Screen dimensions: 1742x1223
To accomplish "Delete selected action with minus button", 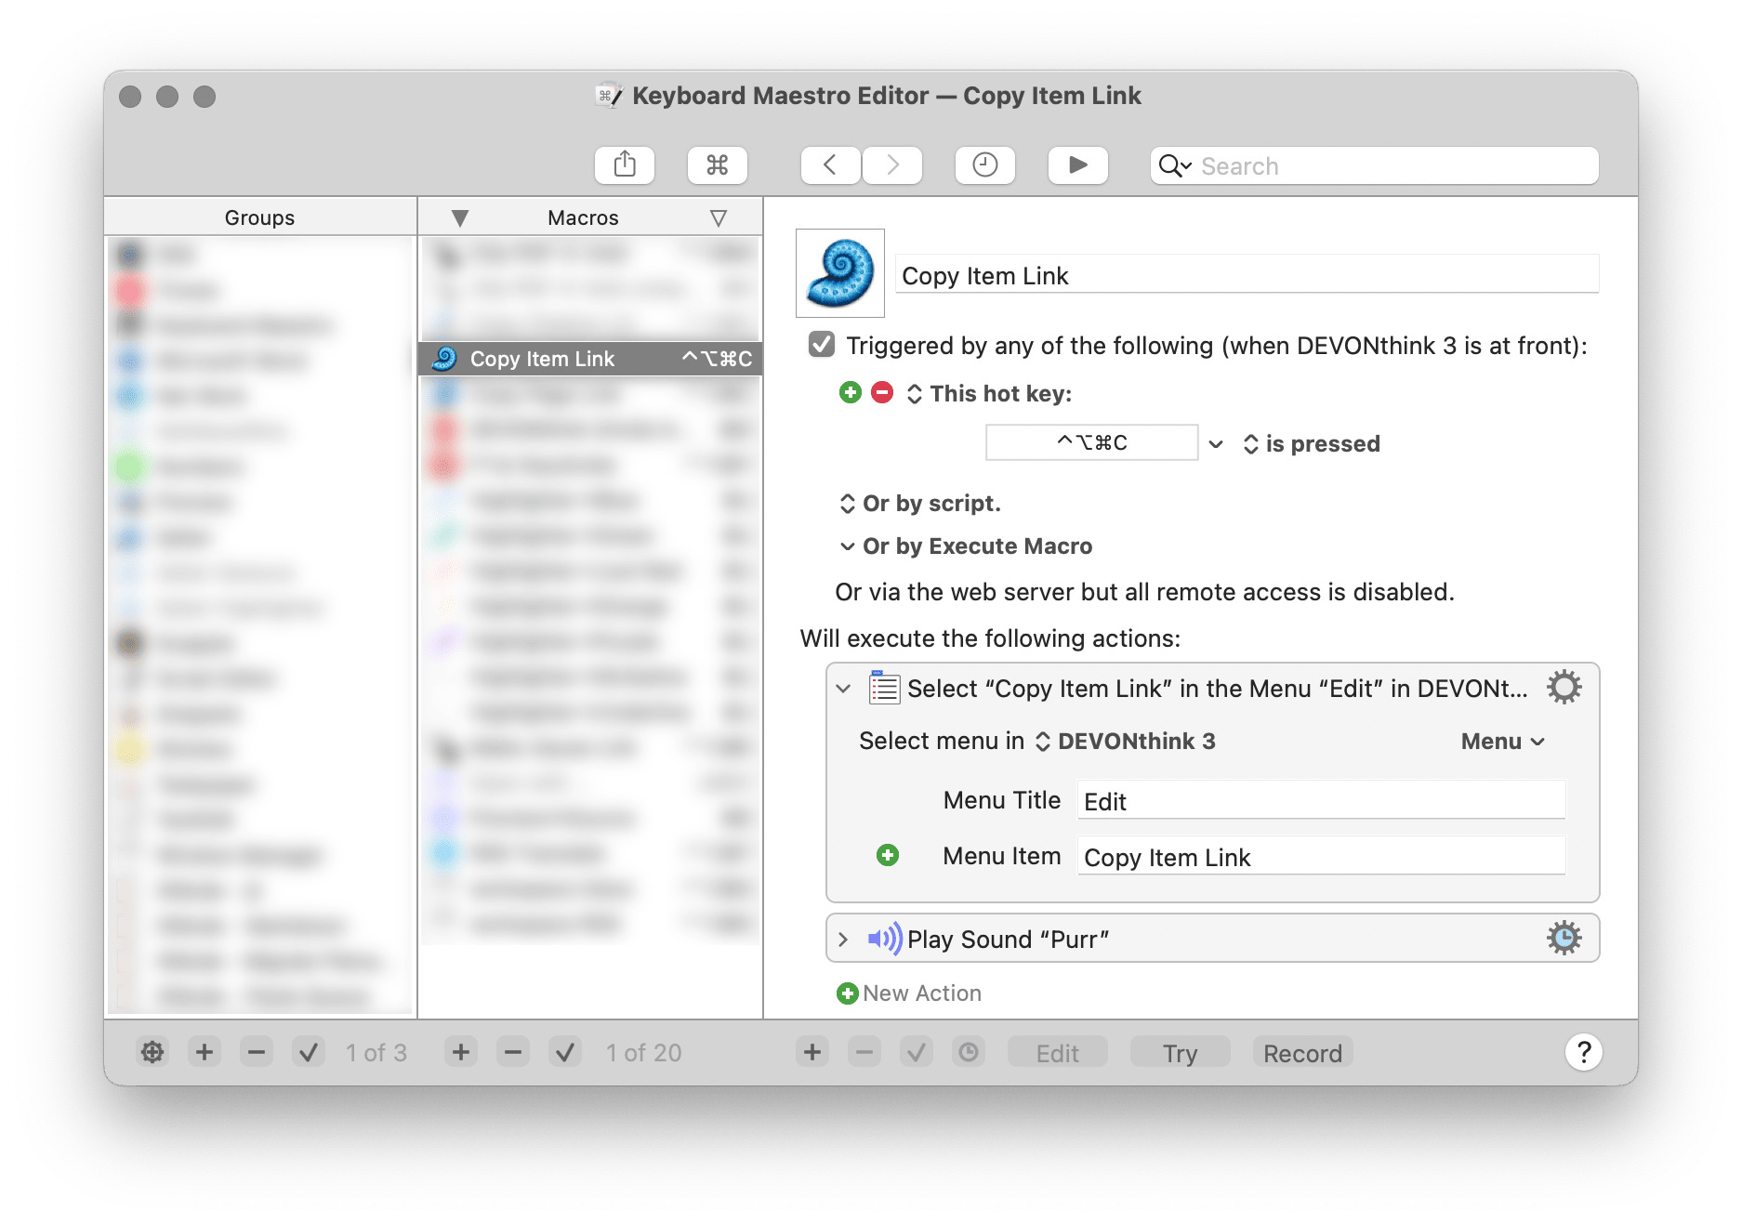I will (864, 1052).
